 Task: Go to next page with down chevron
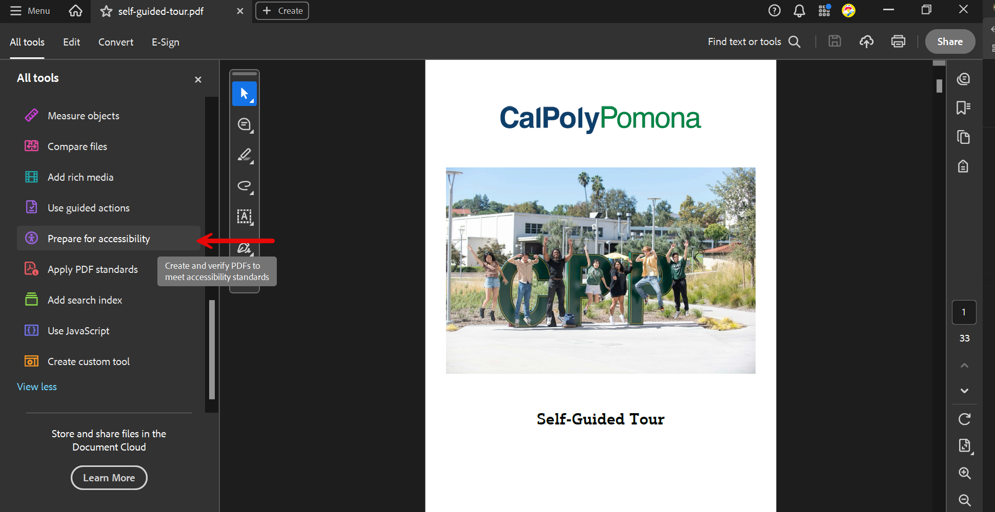964,391
